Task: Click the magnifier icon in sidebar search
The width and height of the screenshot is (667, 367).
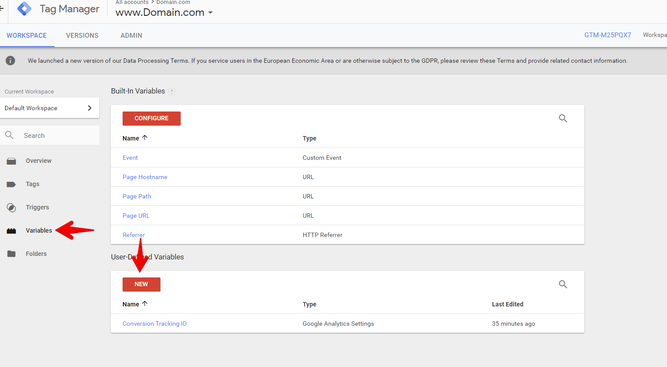Action: (x=9, y=135)
